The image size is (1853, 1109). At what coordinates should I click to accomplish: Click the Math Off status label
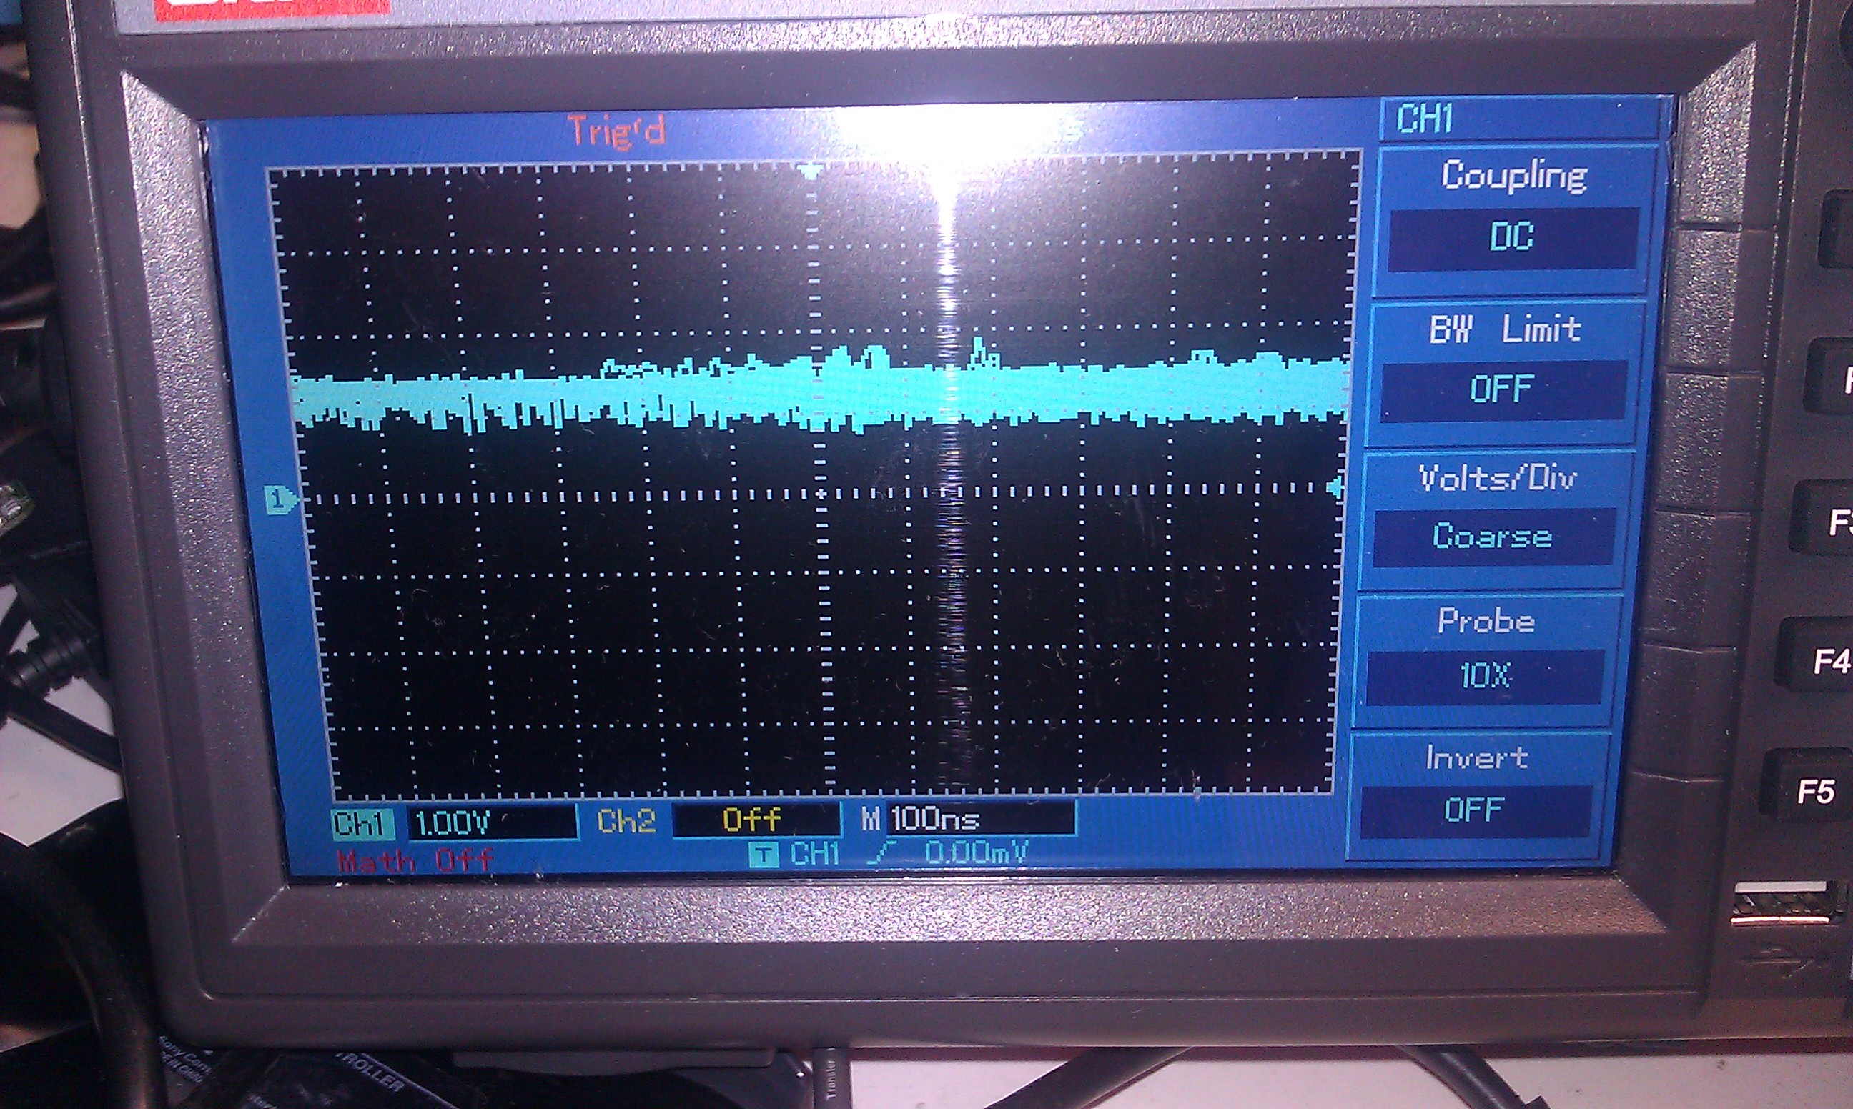click(x=415, y=860)
